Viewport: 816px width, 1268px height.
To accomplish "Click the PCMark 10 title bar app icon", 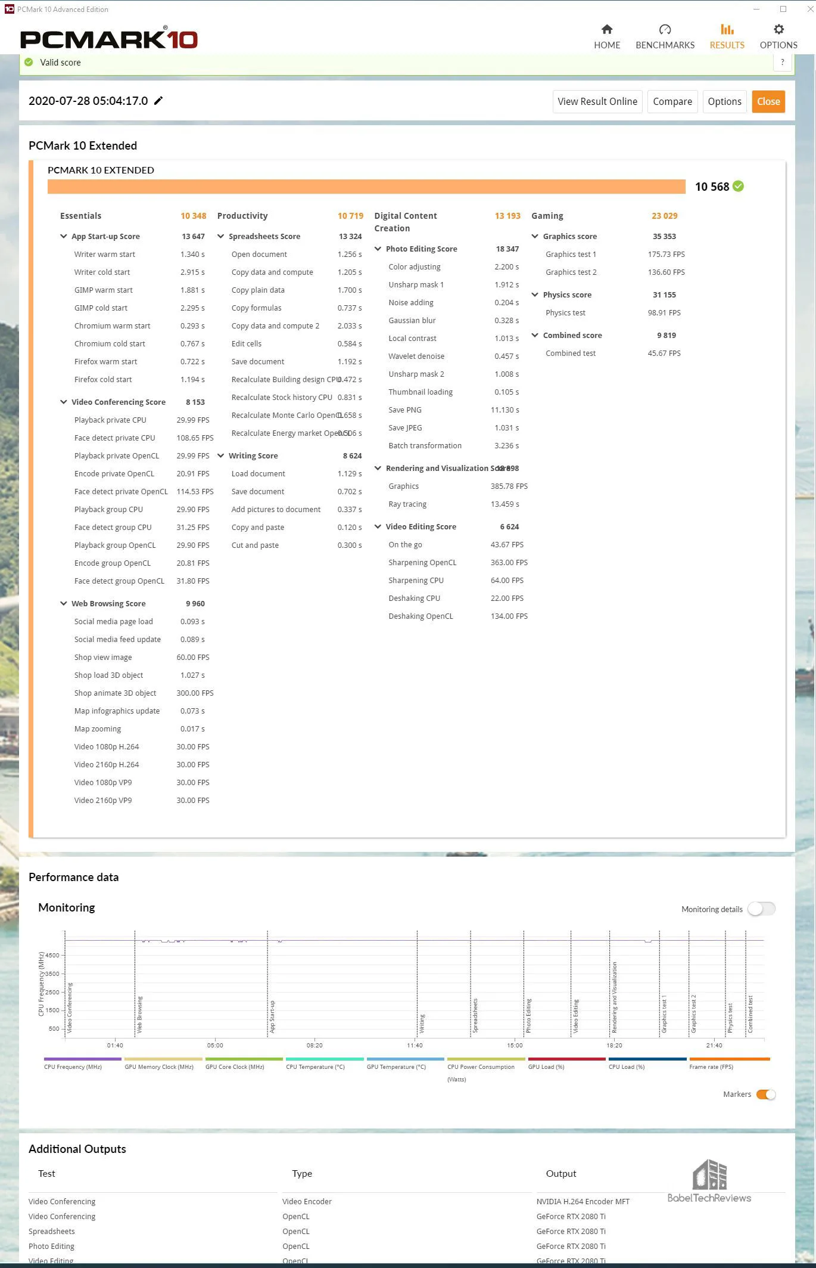I will click(x=9, y=9).
